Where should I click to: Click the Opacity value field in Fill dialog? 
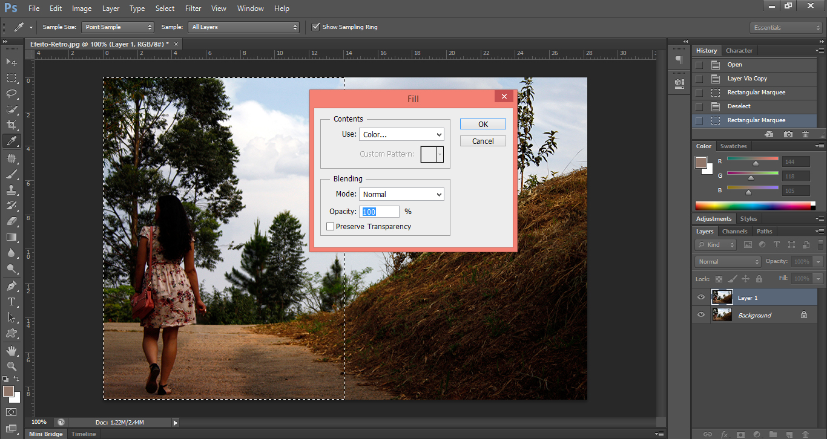[380, 212]
